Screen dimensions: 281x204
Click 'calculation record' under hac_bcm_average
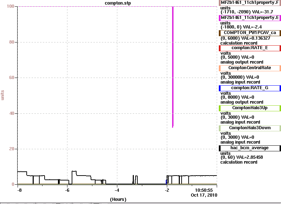point(239,162)
